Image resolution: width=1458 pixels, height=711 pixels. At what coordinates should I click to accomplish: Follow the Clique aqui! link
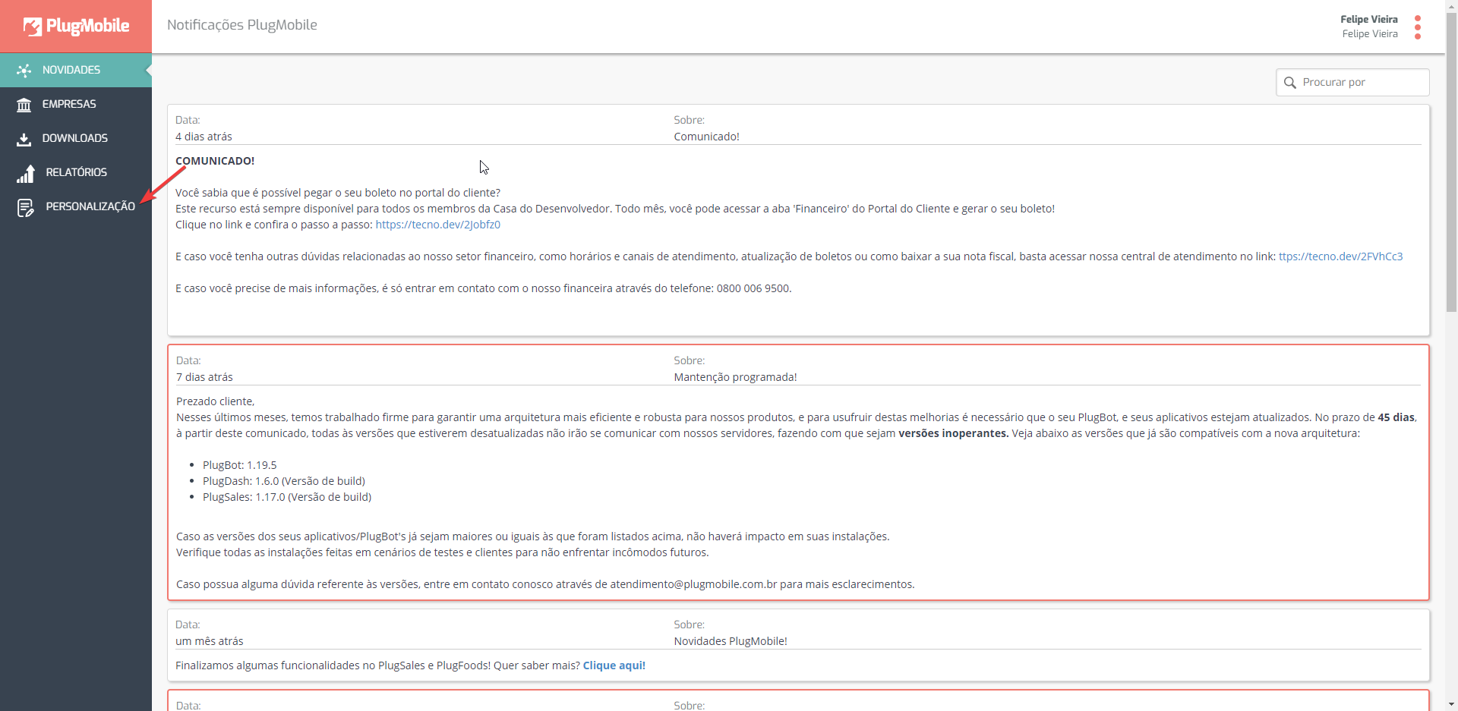pyautogui.click(x=614, y=665)
